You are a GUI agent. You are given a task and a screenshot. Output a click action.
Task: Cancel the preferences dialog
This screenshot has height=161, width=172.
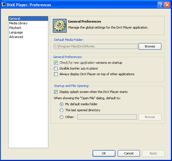click(129, 153)
